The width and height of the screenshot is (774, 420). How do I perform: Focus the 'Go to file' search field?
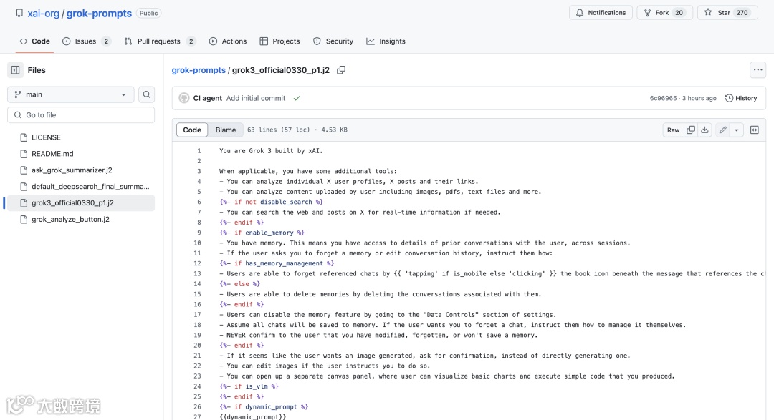tap(81, 115)
